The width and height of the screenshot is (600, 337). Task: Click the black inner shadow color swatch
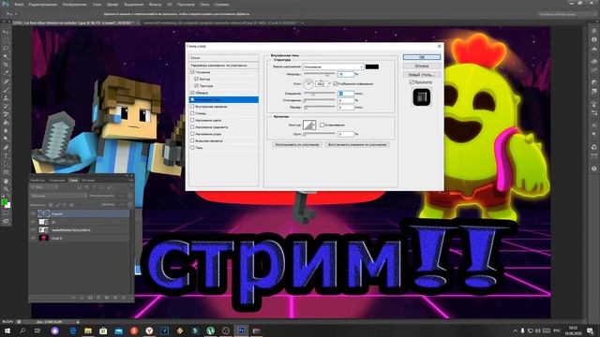tap(372, 66)
